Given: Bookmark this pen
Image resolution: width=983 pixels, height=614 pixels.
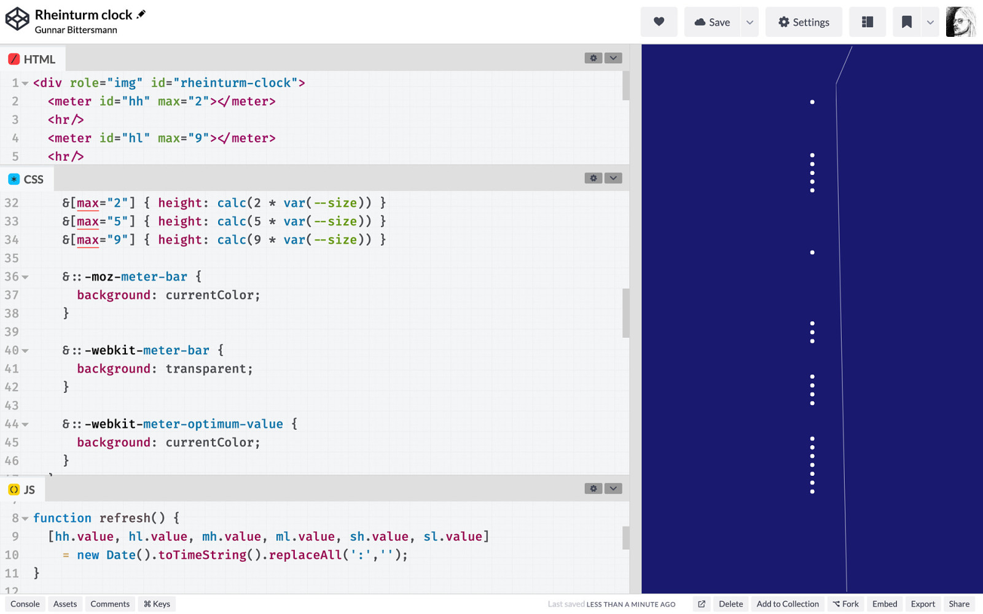Looking at the screenshot, I should (906, 22).
